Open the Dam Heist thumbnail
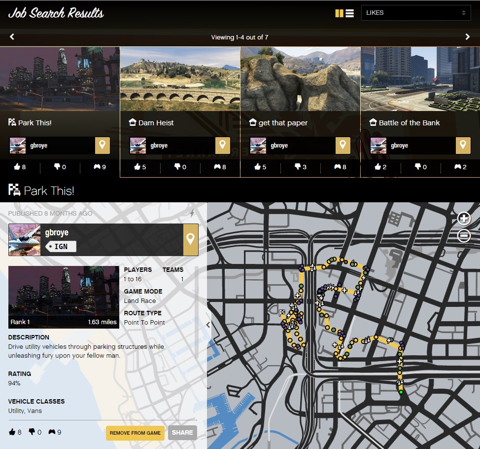Image resolution: width=480 pixels, height=449 pixels. tap(180, 79)
